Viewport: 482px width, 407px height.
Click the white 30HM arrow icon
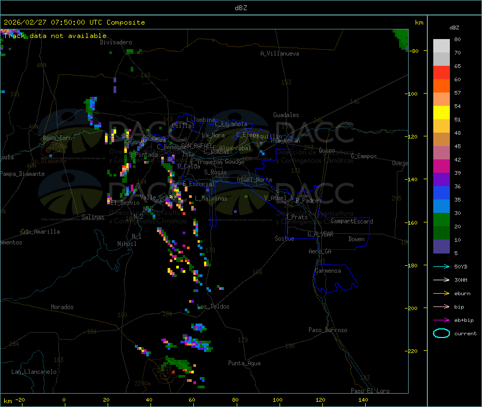coord(441,280)
